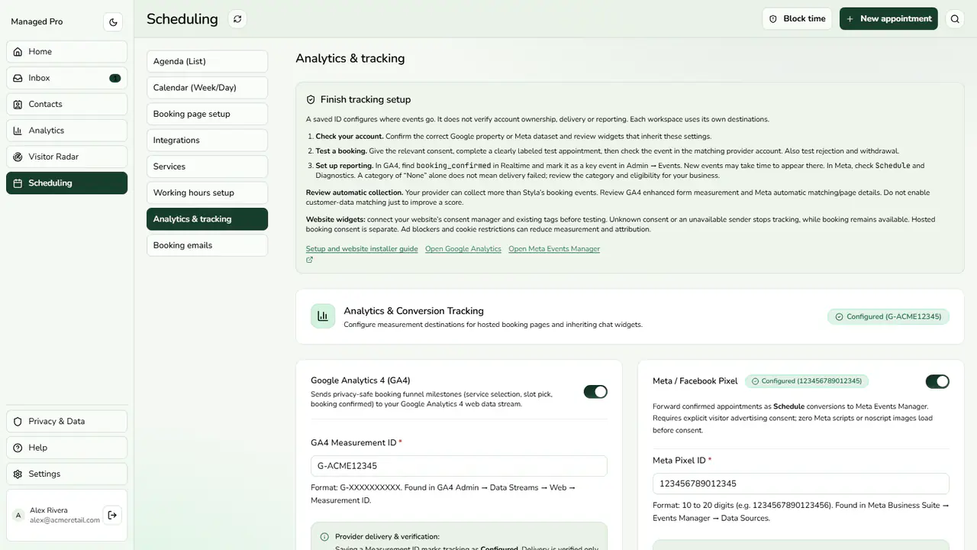This screenshot has width=977, height=550.
Task: Click the log out icon near Alex Rivera
Action: tap(112, 516)
